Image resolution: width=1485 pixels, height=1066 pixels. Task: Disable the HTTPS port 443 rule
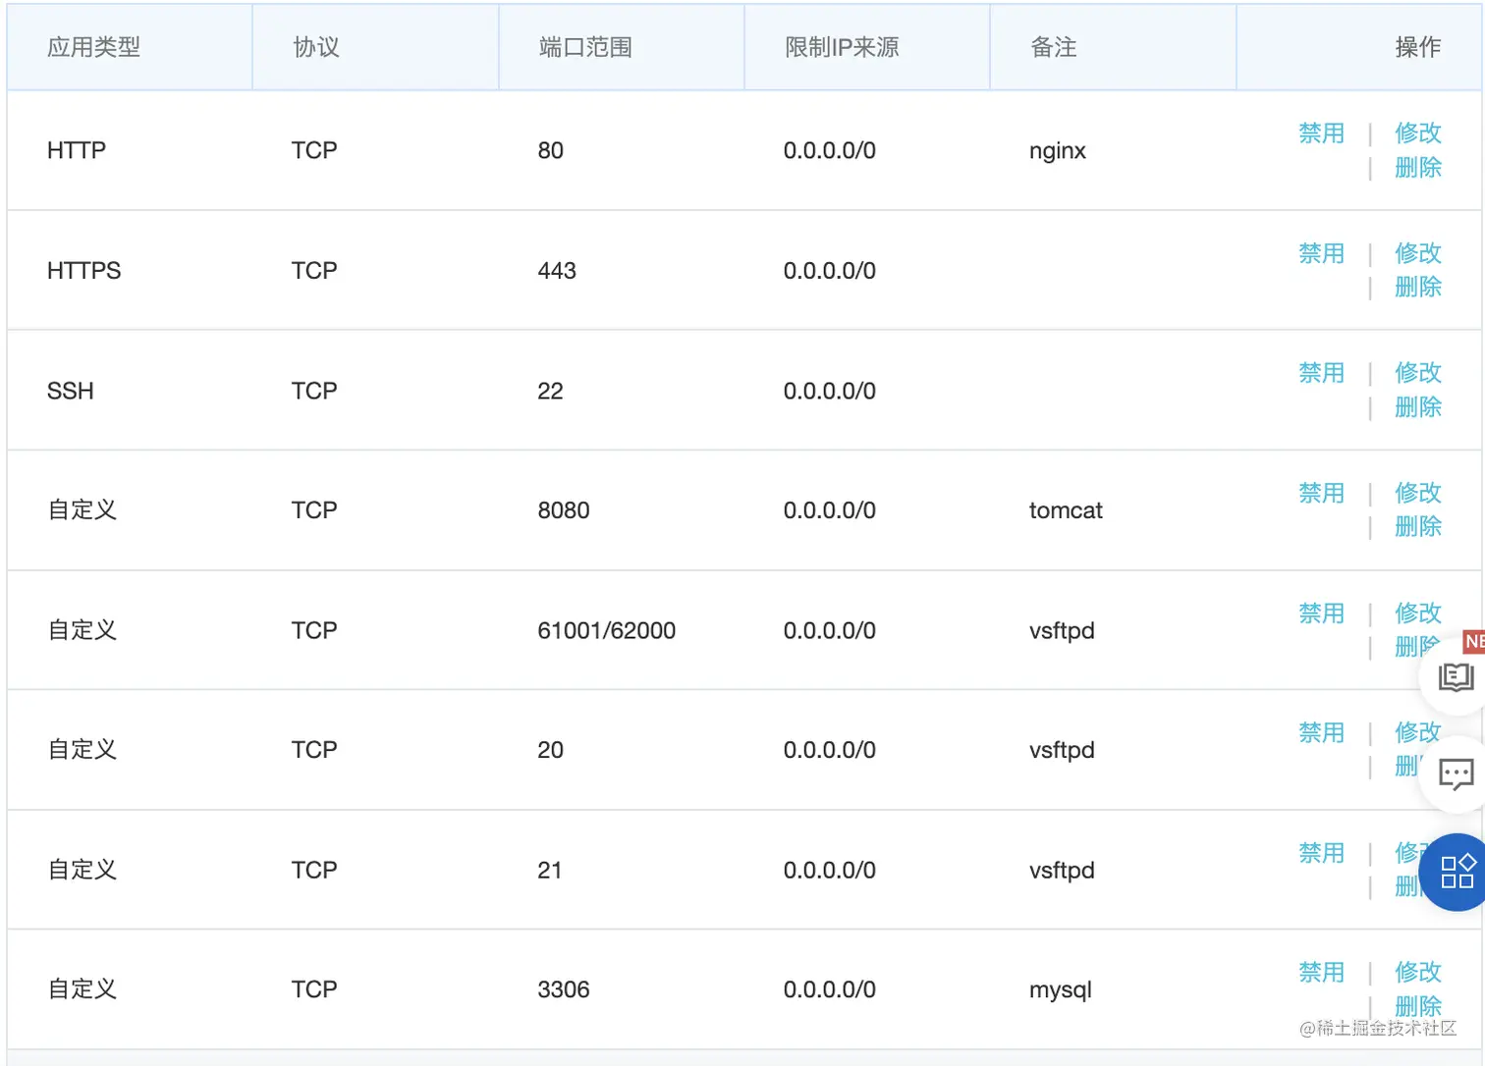pyautogui.click(x=1321, y=253)
